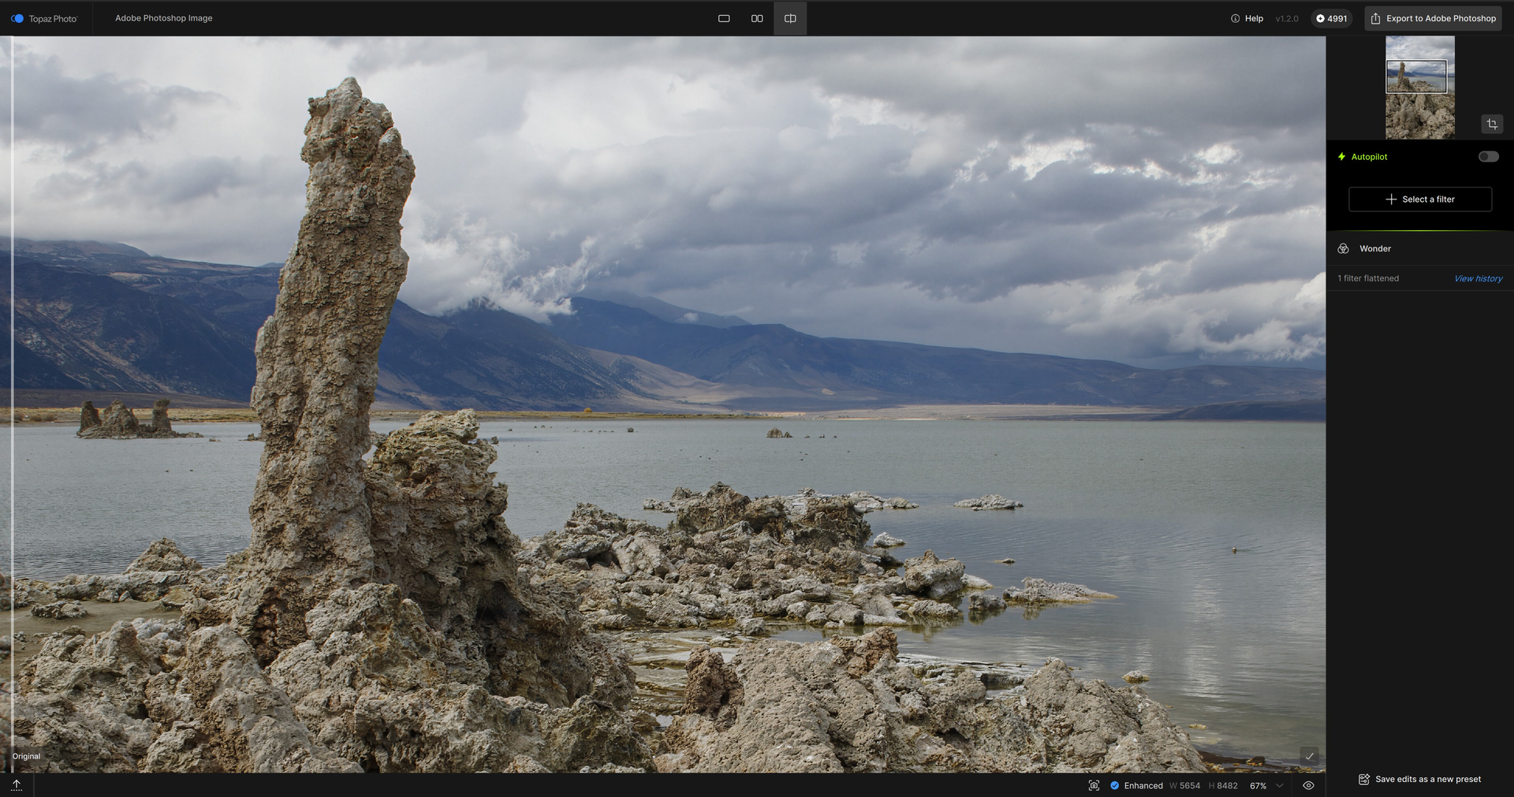Image resolution: width=1514 pixels, height=797 pixels.
Task: Click the Wonder filter icon
Action: (1343, 248)
